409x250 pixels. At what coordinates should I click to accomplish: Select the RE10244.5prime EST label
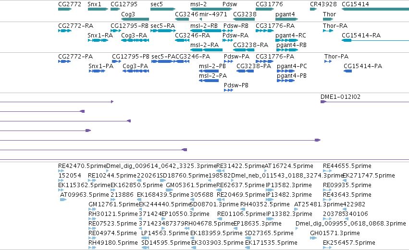click(112, 176)
